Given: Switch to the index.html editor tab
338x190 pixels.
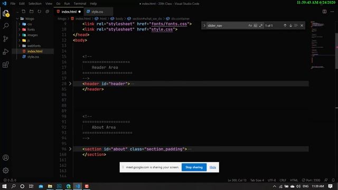Looking at the screenshot, I should [x=69, y=12].
